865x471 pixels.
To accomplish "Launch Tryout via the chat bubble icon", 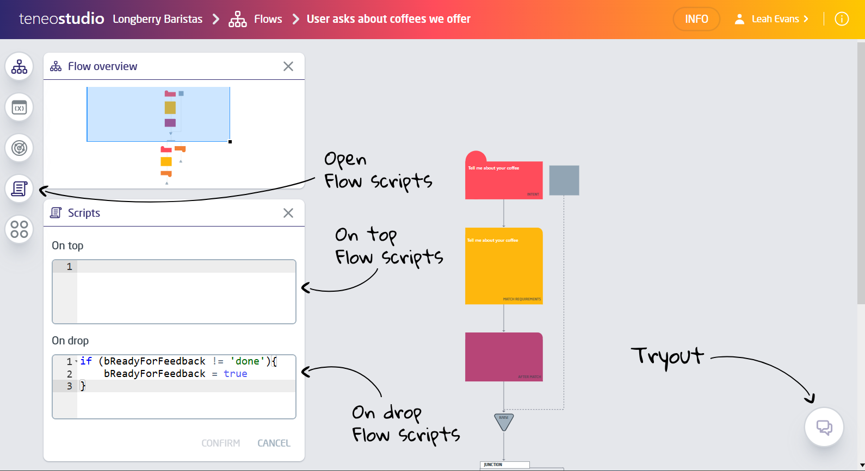I will click(x=824, y=427).
